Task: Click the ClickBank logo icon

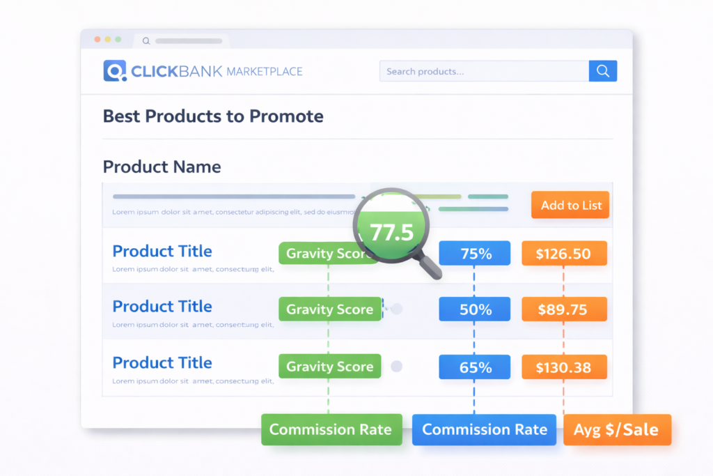Action: 114,71
